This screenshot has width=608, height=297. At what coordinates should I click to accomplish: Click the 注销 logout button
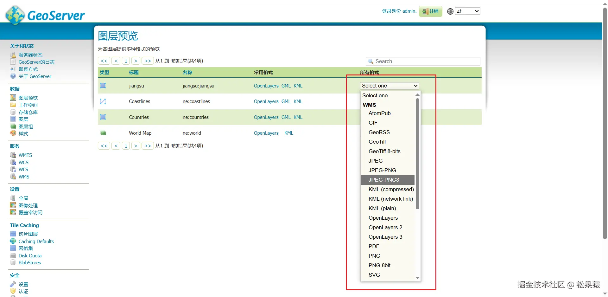coord(430,11)
